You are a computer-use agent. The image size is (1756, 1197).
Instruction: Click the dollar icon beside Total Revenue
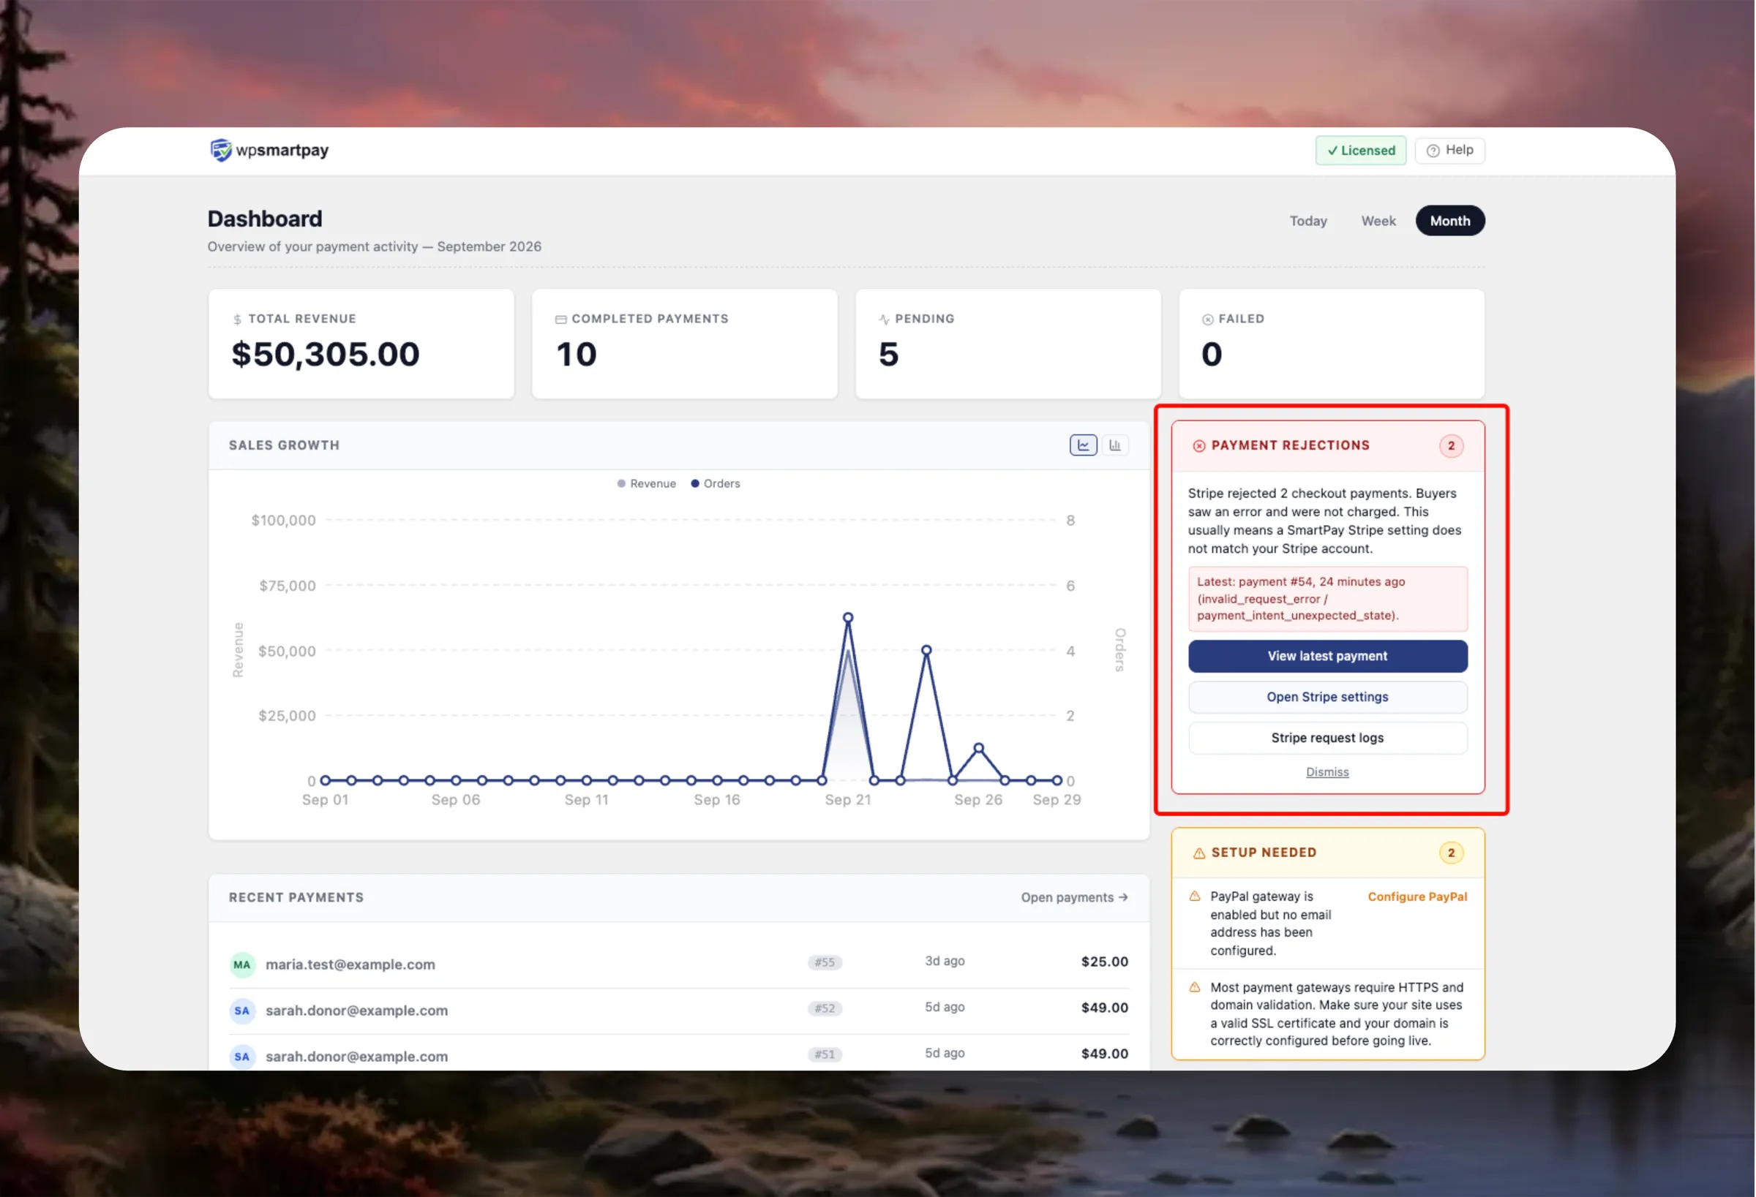(x=237, y=320)
